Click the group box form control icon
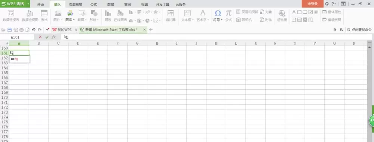The width and height of the screenshot is (374, 142). coord(299,12)
